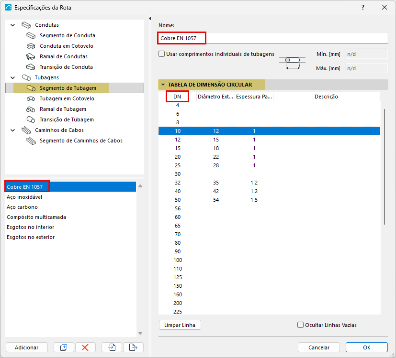Tick the Ocultar Linhas Vazias checkbox
This screenshot has height=358, width=396.
(300, 325)
